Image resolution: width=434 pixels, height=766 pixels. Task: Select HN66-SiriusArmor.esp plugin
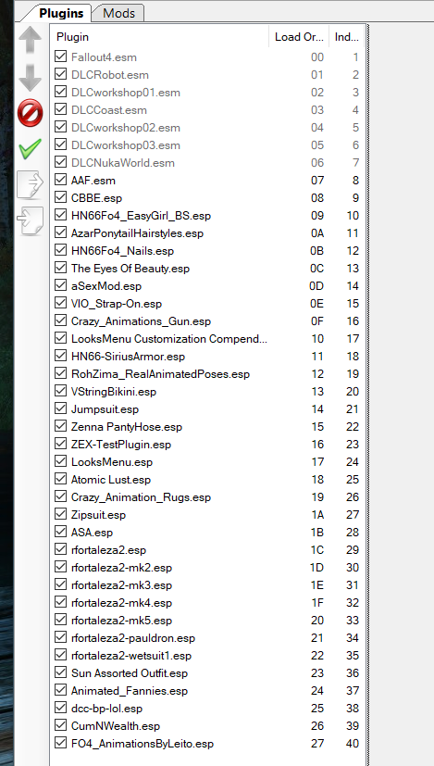[x=128, y=356]
